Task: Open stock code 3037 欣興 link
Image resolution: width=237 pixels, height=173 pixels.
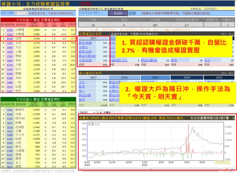Action: 10,123
